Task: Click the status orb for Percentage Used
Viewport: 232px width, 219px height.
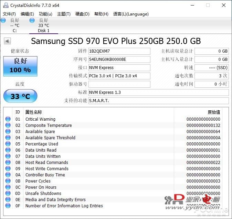Action: [8, 144]
